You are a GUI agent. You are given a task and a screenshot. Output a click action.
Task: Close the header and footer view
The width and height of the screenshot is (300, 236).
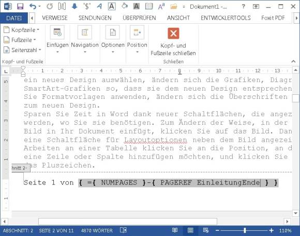click(173, 42)
